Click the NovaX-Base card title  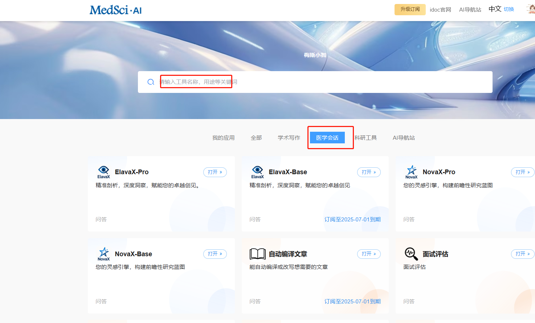134,254
